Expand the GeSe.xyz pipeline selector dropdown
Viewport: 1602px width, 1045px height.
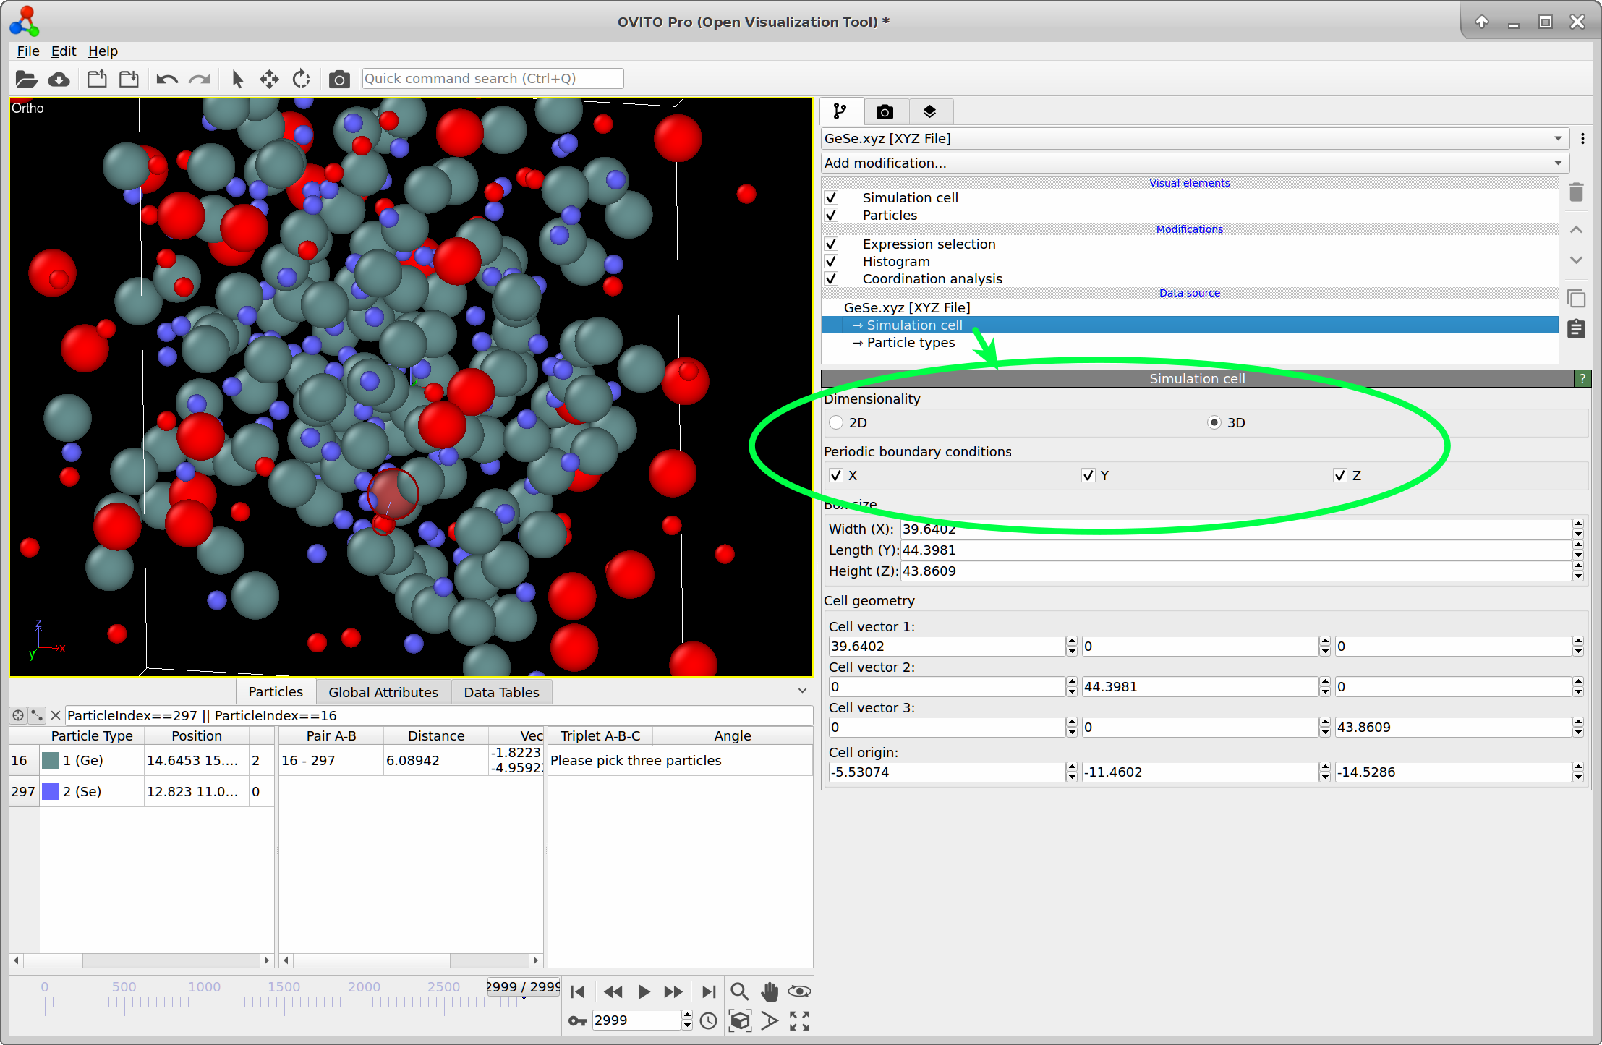1194,138
